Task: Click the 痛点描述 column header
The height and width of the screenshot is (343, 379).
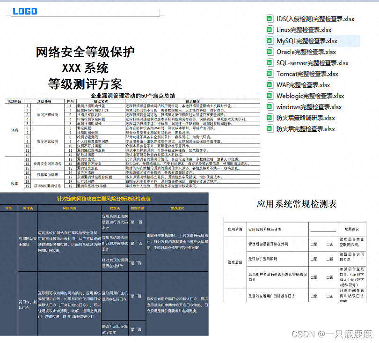Action: tap(193, 101)
